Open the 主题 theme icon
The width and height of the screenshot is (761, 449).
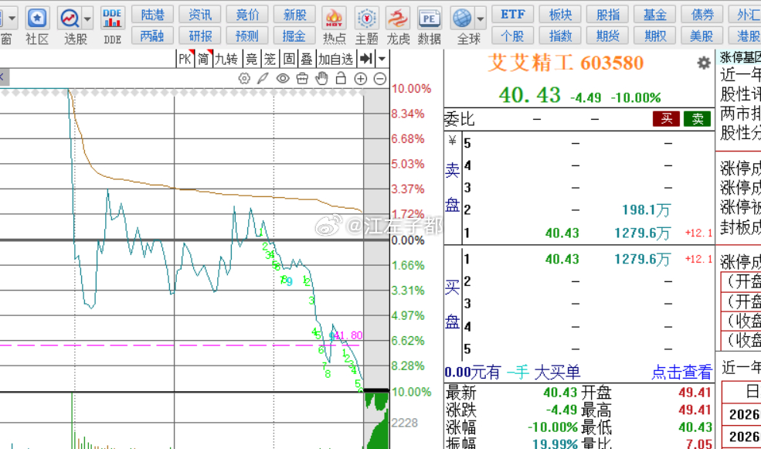[367, 19]
